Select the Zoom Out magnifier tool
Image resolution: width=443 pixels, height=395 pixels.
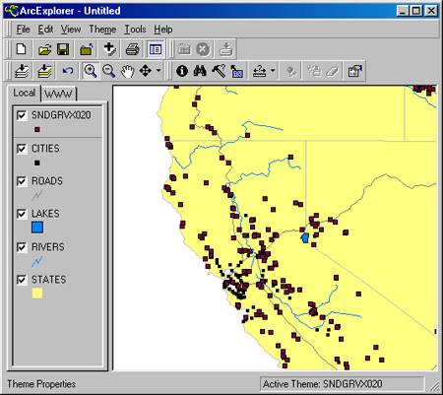(x=108, y=71)
